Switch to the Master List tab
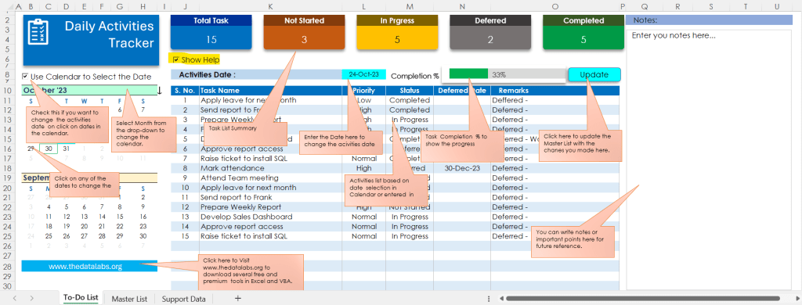 click(x=129, y=299)
